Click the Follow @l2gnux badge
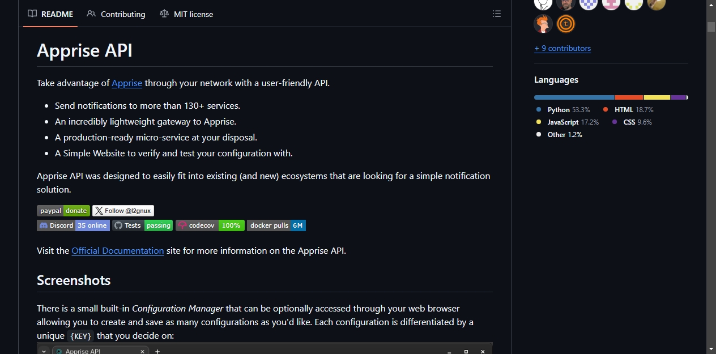Viewport: 716px width, 354px height. pyautogui.click(x=123, y=211)
